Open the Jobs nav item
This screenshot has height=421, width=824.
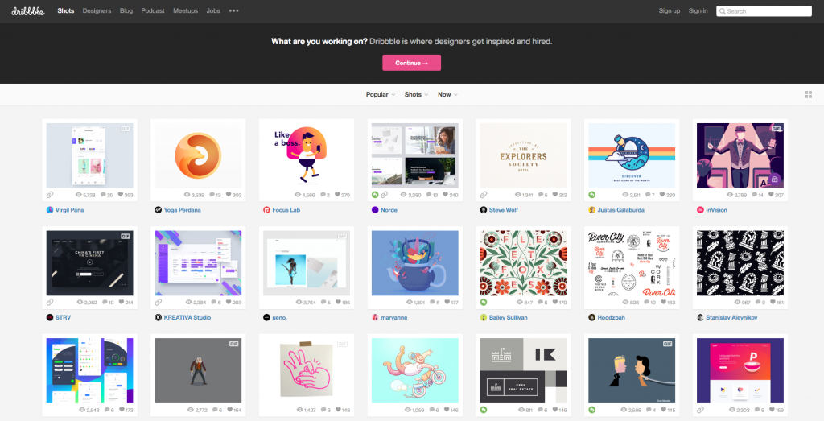coord(213,10)
